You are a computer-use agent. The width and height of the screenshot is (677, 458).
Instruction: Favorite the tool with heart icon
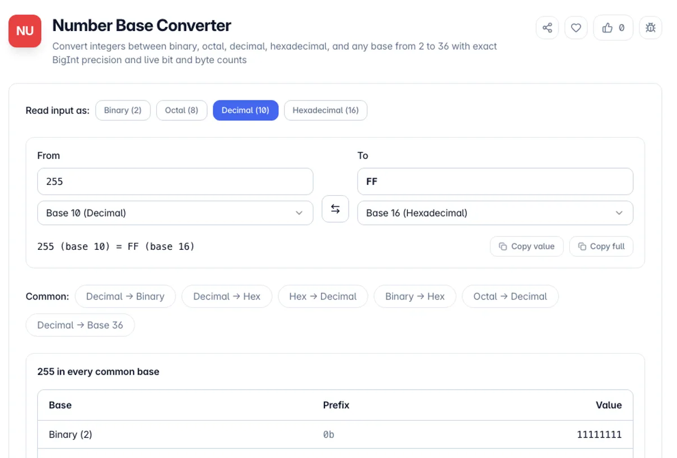[576, 28]
